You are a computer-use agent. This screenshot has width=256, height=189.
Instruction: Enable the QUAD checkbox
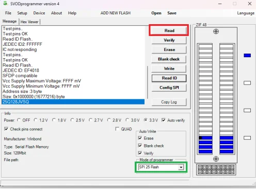pos(117,129)
